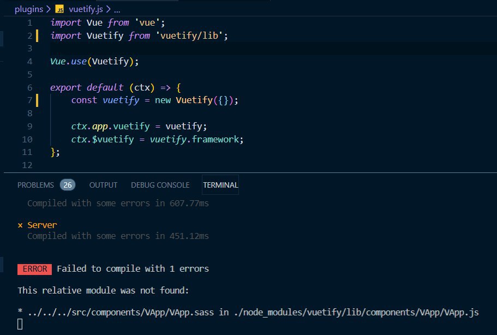Click the VApp.sass path in terminal

point(121,313)
